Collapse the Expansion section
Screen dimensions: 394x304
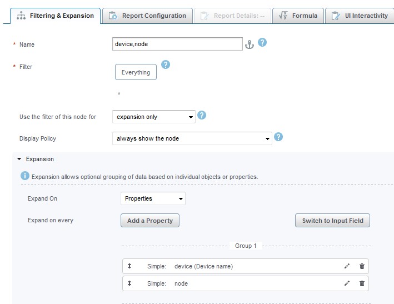[19, 159]
